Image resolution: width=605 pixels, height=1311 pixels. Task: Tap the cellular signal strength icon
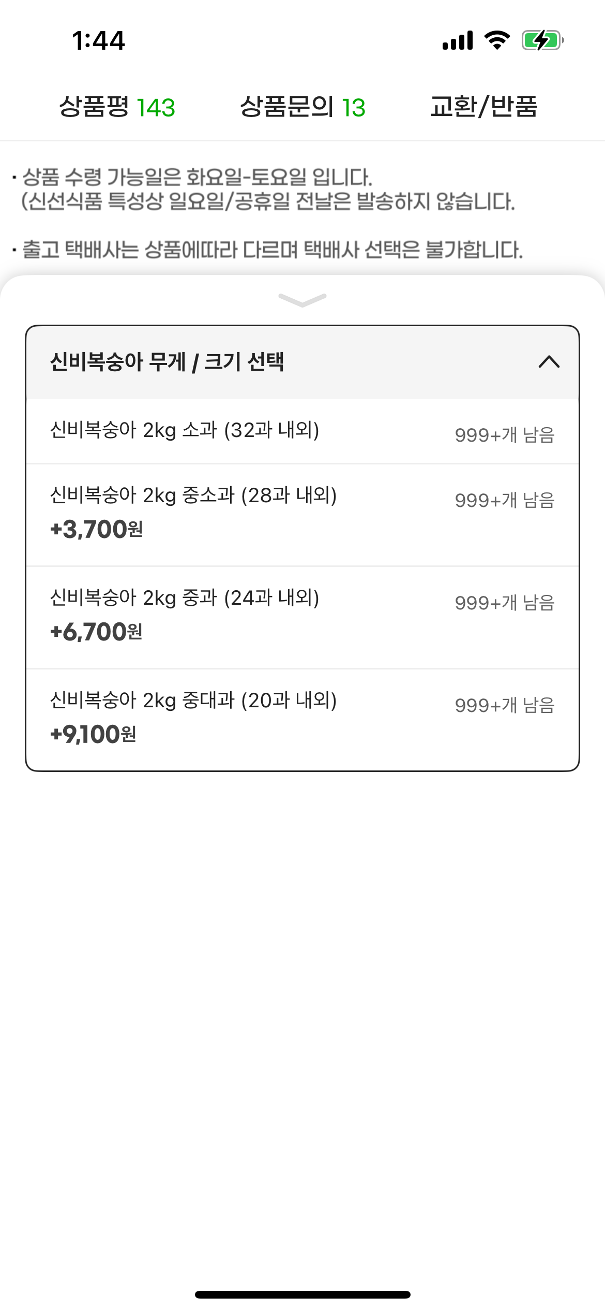[458, 40]
